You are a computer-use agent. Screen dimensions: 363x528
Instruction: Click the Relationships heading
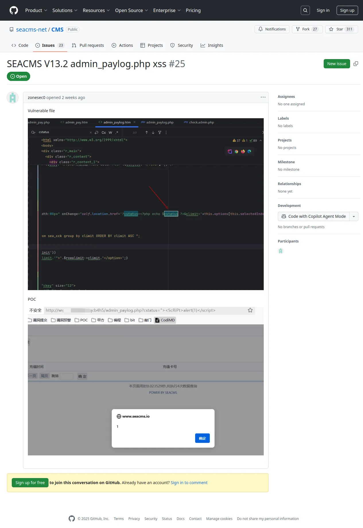click(290, 184)
